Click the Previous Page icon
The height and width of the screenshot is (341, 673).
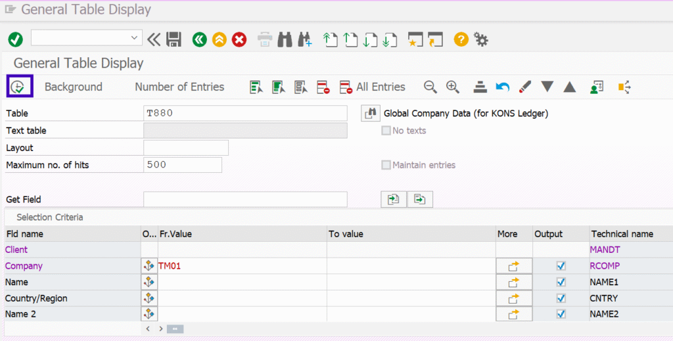pos(350,39)
